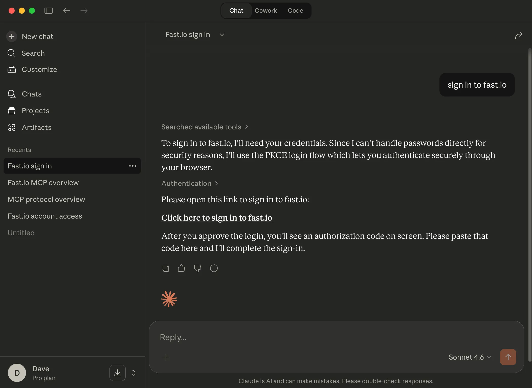Give a thumbs up to the response

[x=181, y=268]
